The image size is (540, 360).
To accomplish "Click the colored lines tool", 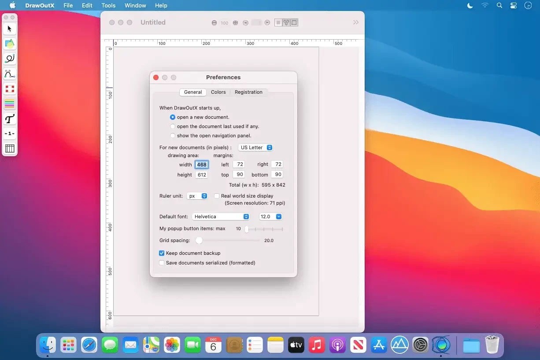I will (x=10, y=104).
